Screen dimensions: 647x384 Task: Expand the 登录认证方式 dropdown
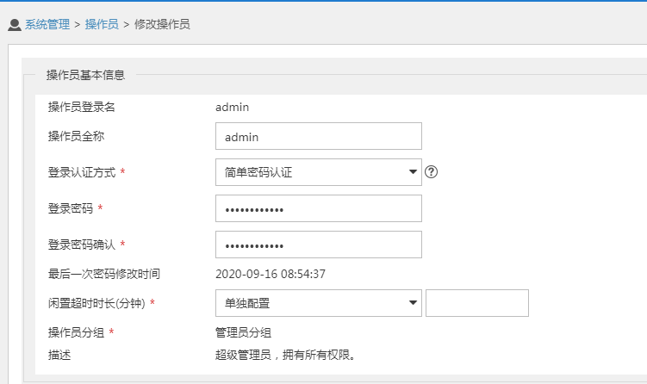click(318, 172)
